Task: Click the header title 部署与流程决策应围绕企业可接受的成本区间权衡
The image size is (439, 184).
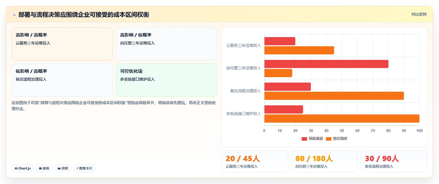Action: (84, 15)
